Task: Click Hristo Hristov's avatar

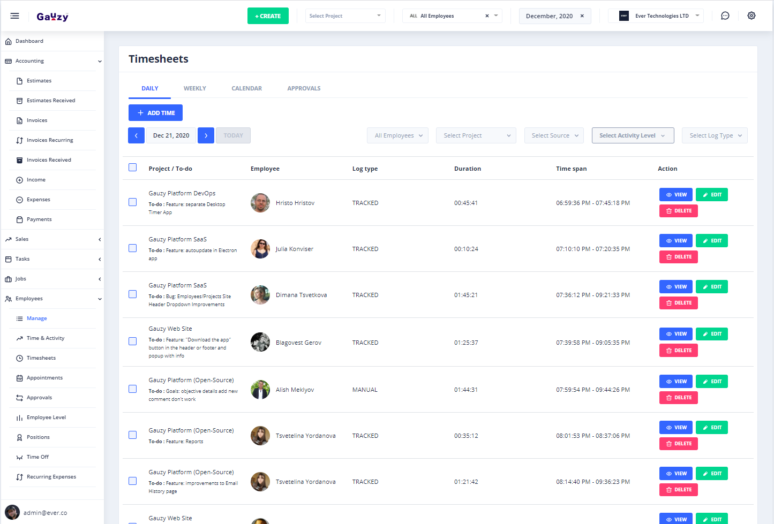Action: point(260,203)
